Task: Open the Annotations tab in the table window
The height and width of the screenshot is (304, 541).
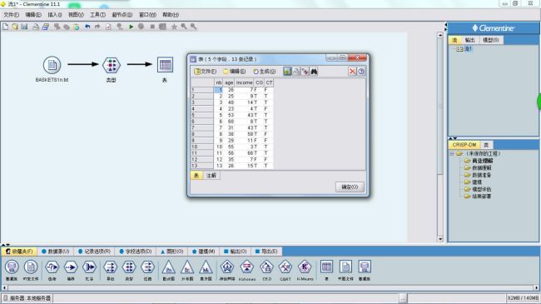Action: pos(211,176)
